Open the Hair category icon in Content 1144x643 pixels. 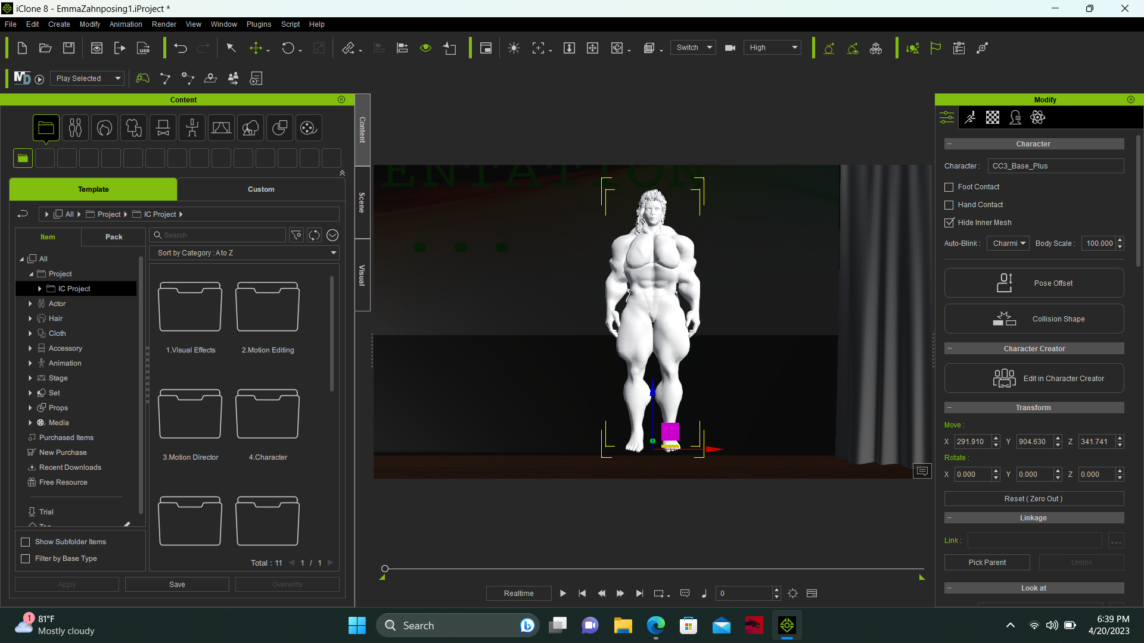[104, 127]
